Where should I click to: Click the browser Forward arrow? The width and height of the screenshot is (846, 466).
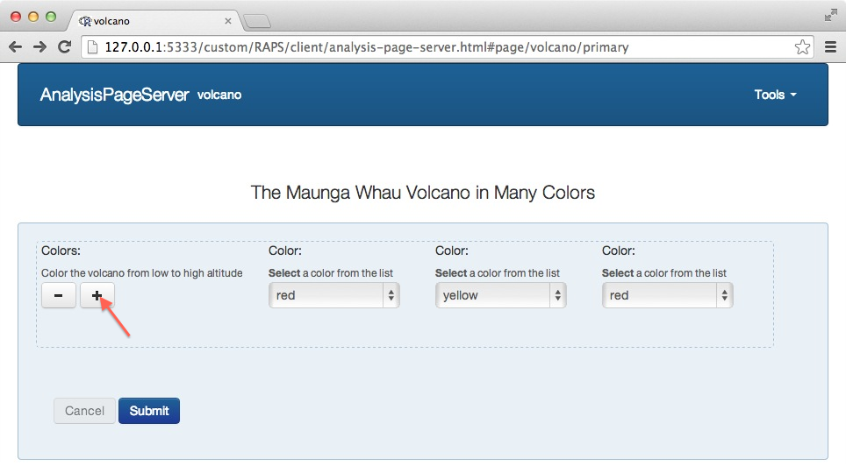(39, 47)
